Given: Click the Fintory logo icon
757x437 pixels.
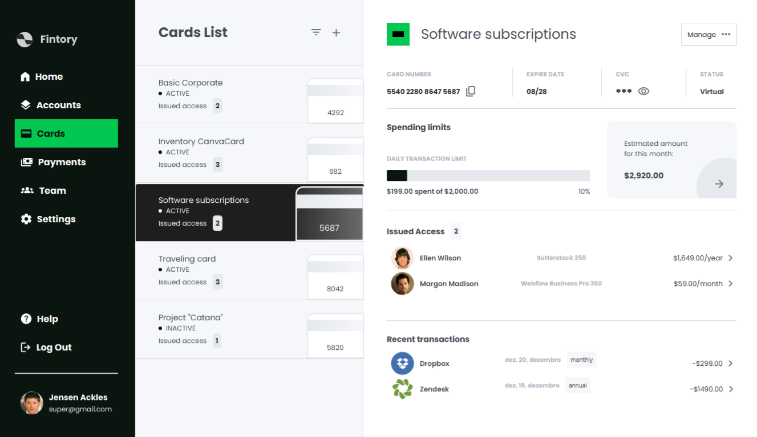Looking at the screenshot, I should pyautogui.click(x=25, y=39).
